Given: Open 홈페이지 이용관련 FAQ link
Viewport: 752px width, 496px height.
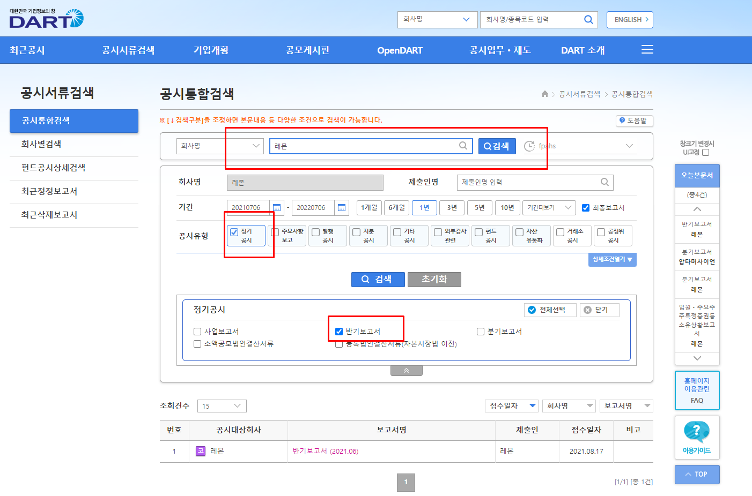Looking at the screenshot, I should coord(697,390).
